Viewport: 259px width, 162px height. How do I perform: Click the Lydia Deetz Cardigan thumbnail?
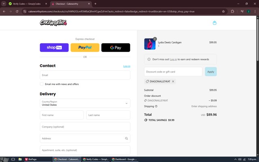(x=150, y=44)
